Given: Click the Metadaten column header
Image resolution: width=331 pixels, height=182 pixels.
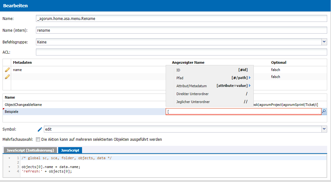Looking at the screenshot, I should pyautogui.click(x=22, y=62).
